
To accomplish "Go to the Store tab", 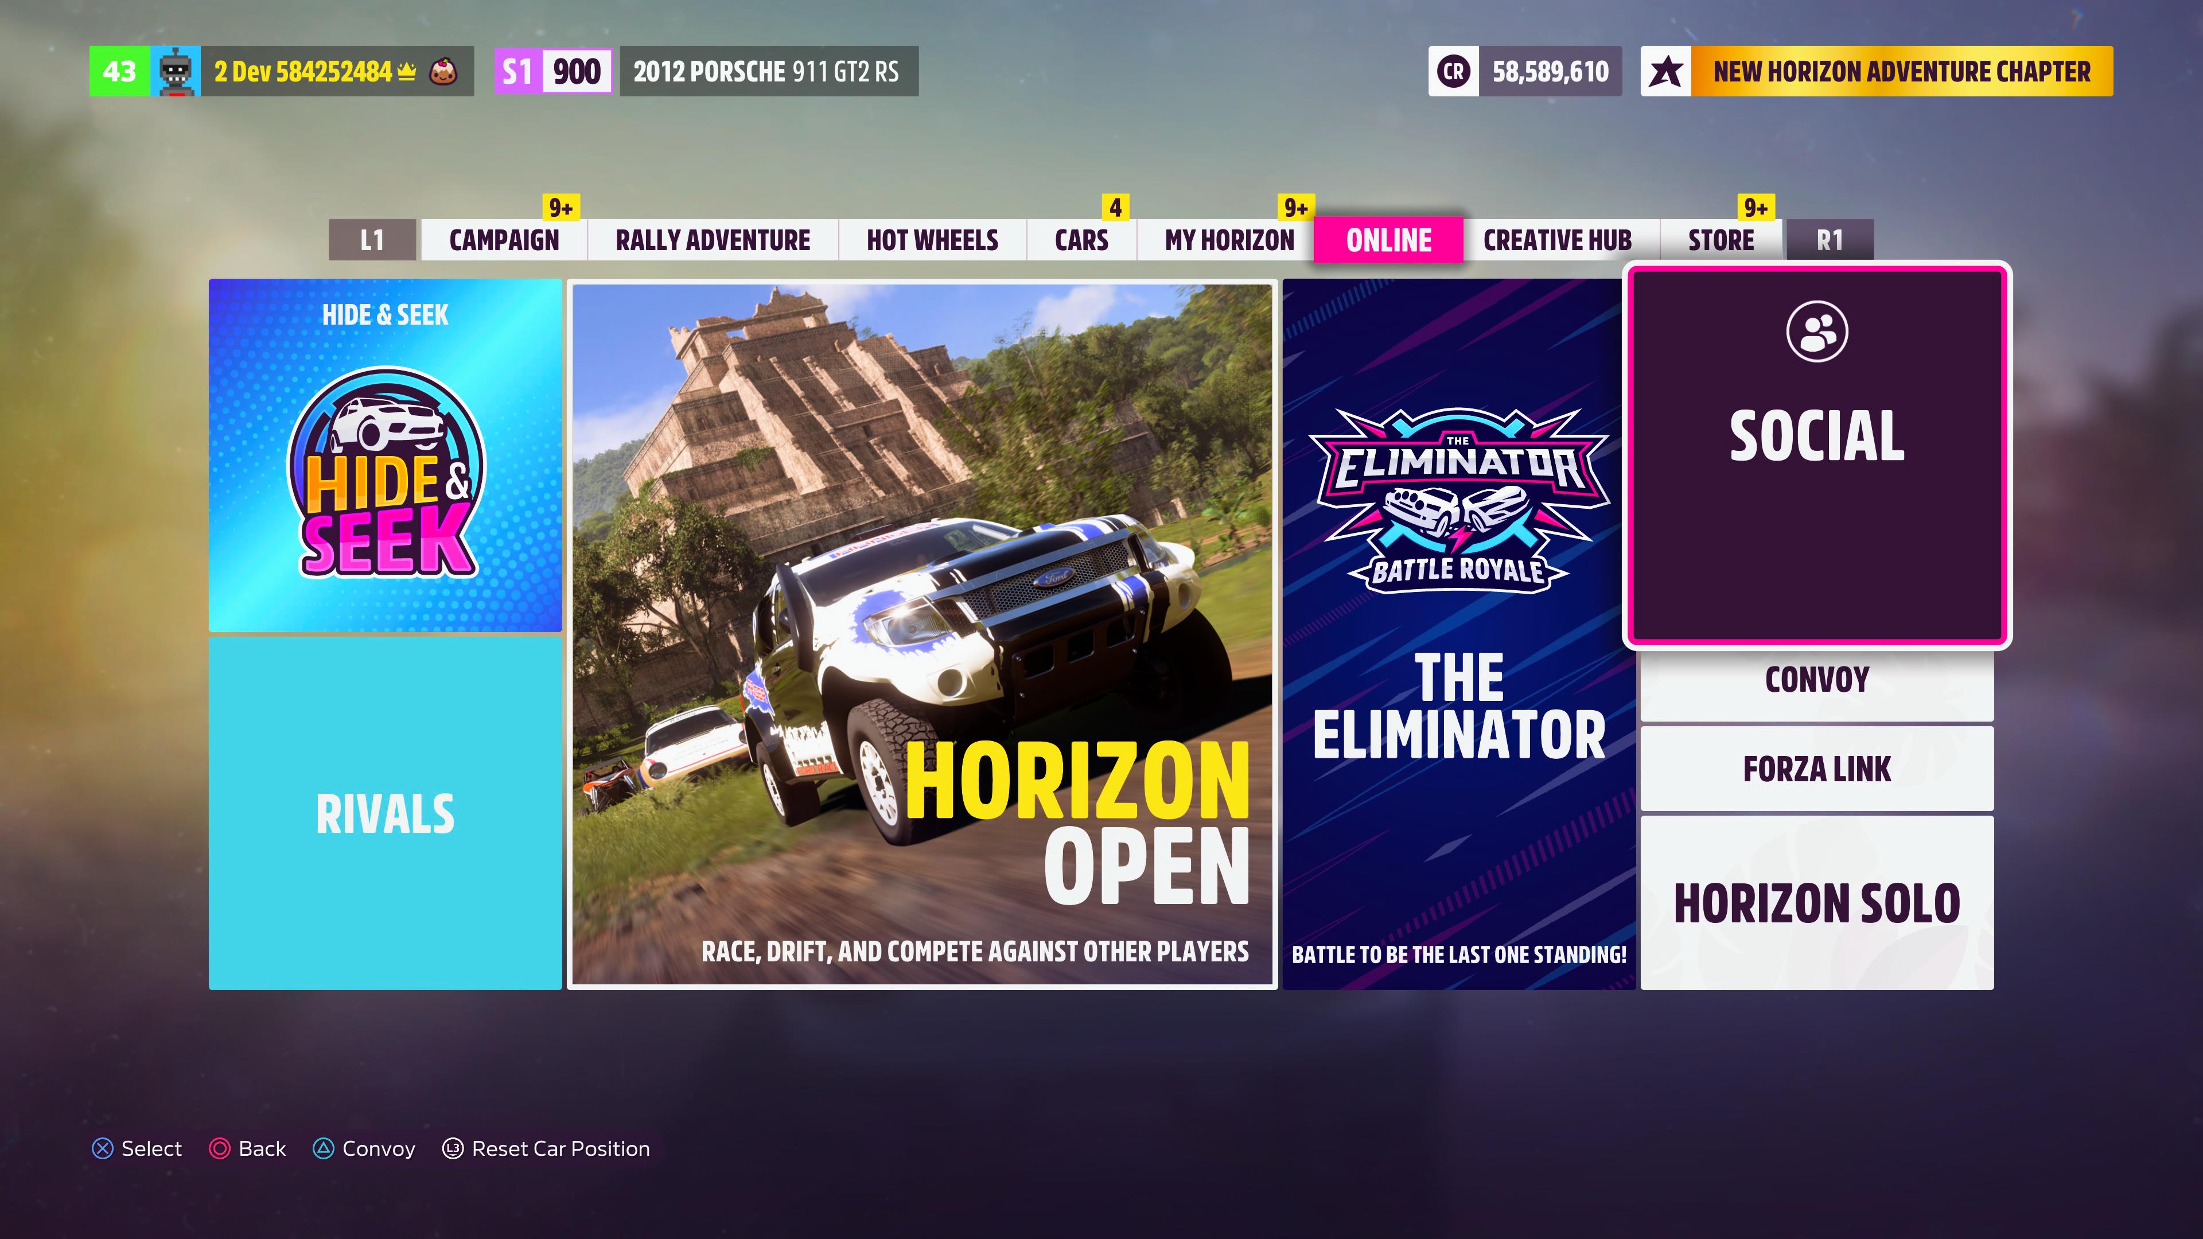I will 1722,240.
